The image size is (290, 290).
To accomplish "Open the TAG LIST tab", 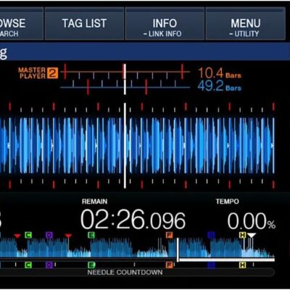I will 84,23.
